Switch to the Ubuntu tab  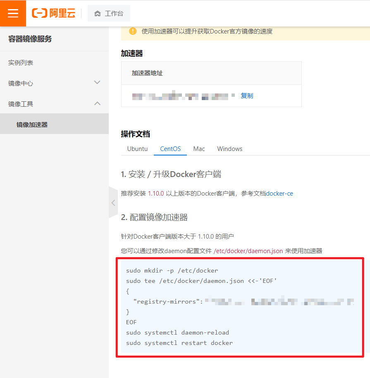(137, 149)
